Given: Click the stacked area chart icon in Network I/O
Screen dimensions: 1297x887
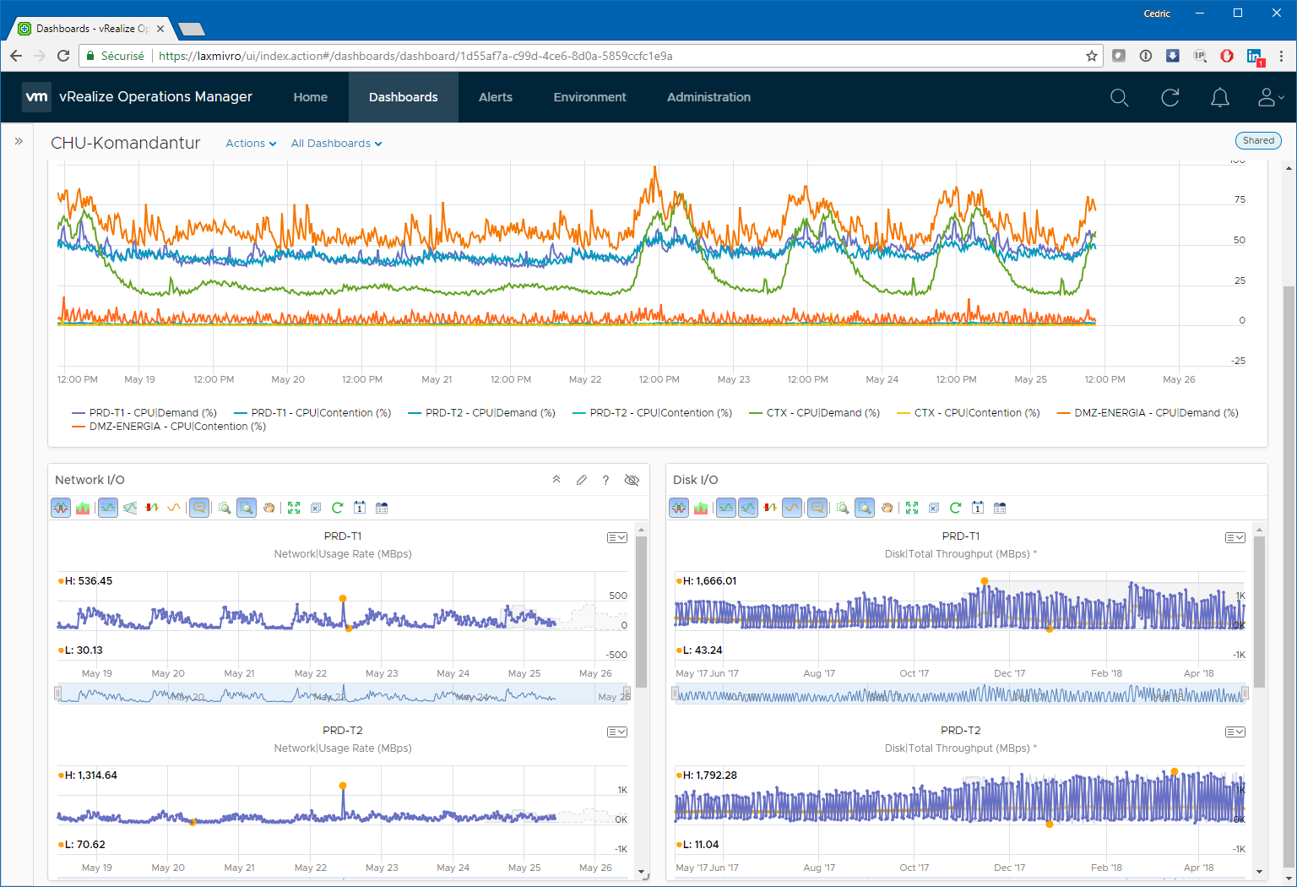Looking at the screenshot, I should pos(83,508).
